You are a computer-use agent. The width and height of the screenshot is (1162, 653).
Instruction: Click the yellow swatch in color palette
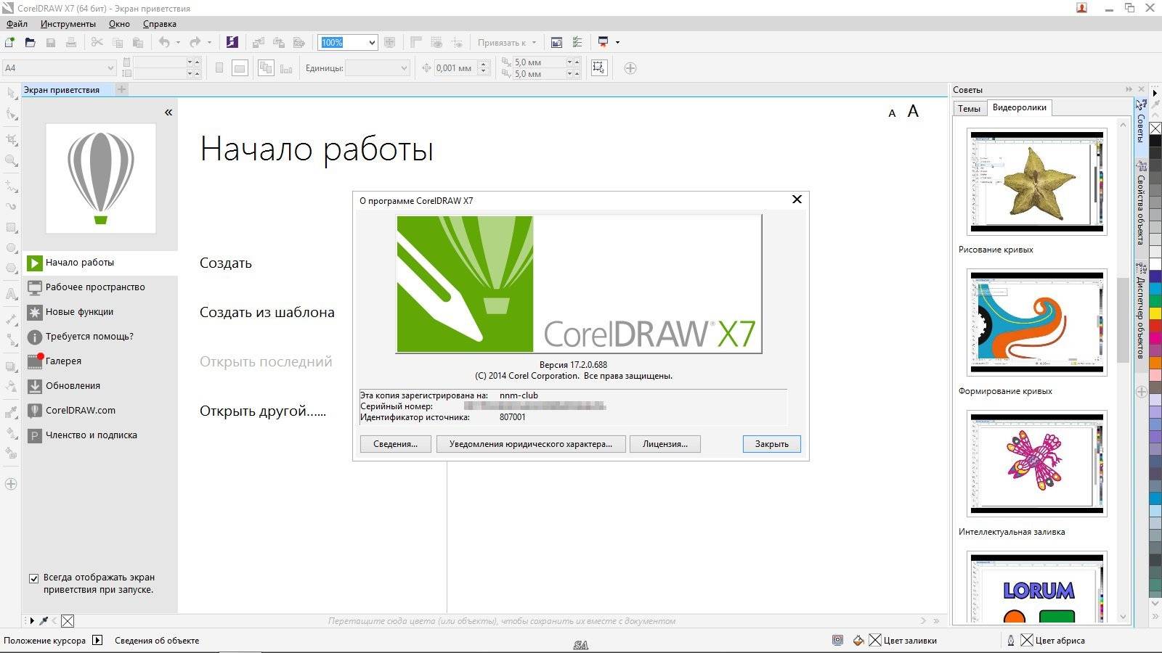tap(1155, 314)
